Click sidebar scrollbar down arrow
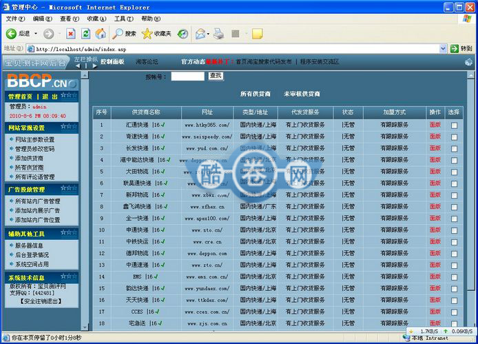Viewport: 478px width, 344px height. coord(85,327)
